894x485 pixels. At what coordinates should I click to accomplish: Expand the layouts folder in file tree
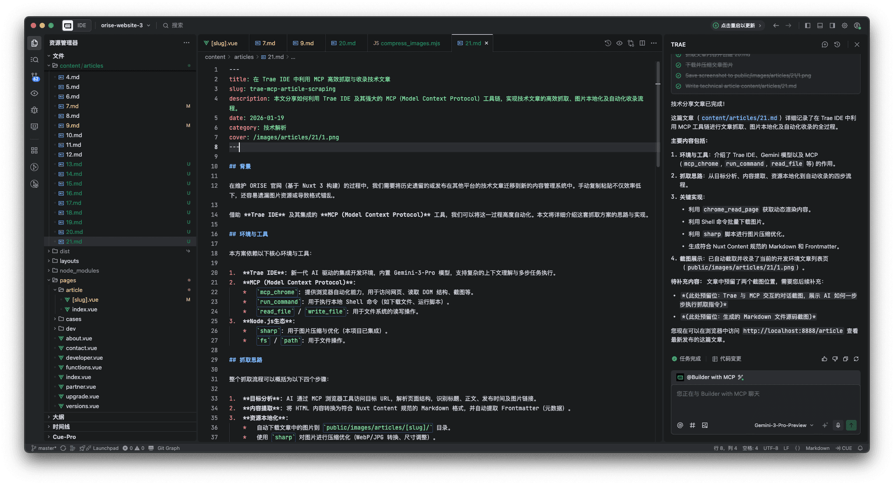pyautogui.click(x=69, y=261)
